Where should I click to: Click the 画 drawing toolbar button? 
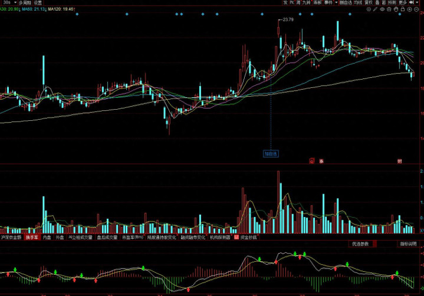[384, 2]
